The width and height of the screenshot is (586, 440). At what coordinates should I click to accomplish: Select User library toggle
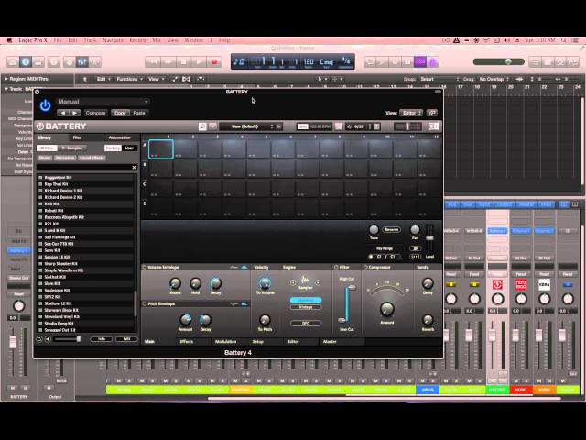click(x=130, y=148)
